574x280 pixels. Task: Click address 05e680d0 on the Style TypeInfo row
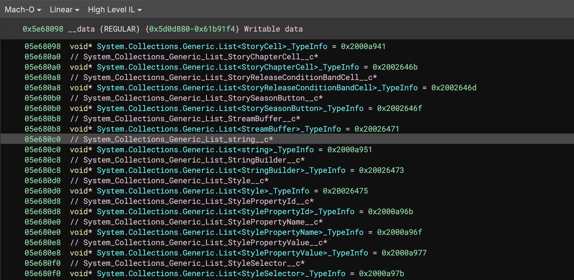pos(43,191)
